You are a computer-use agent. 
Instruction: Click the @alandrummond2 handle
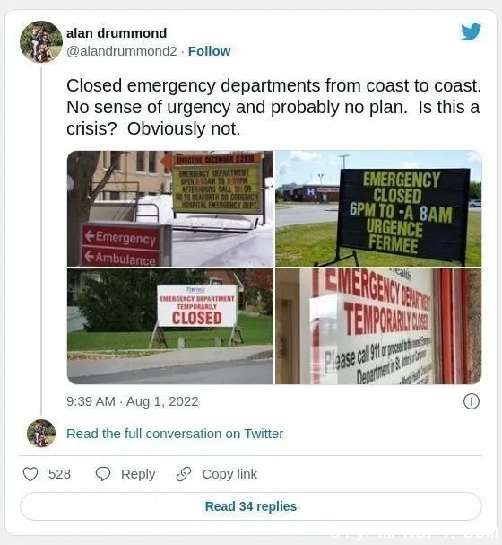[x=121, y=51]
